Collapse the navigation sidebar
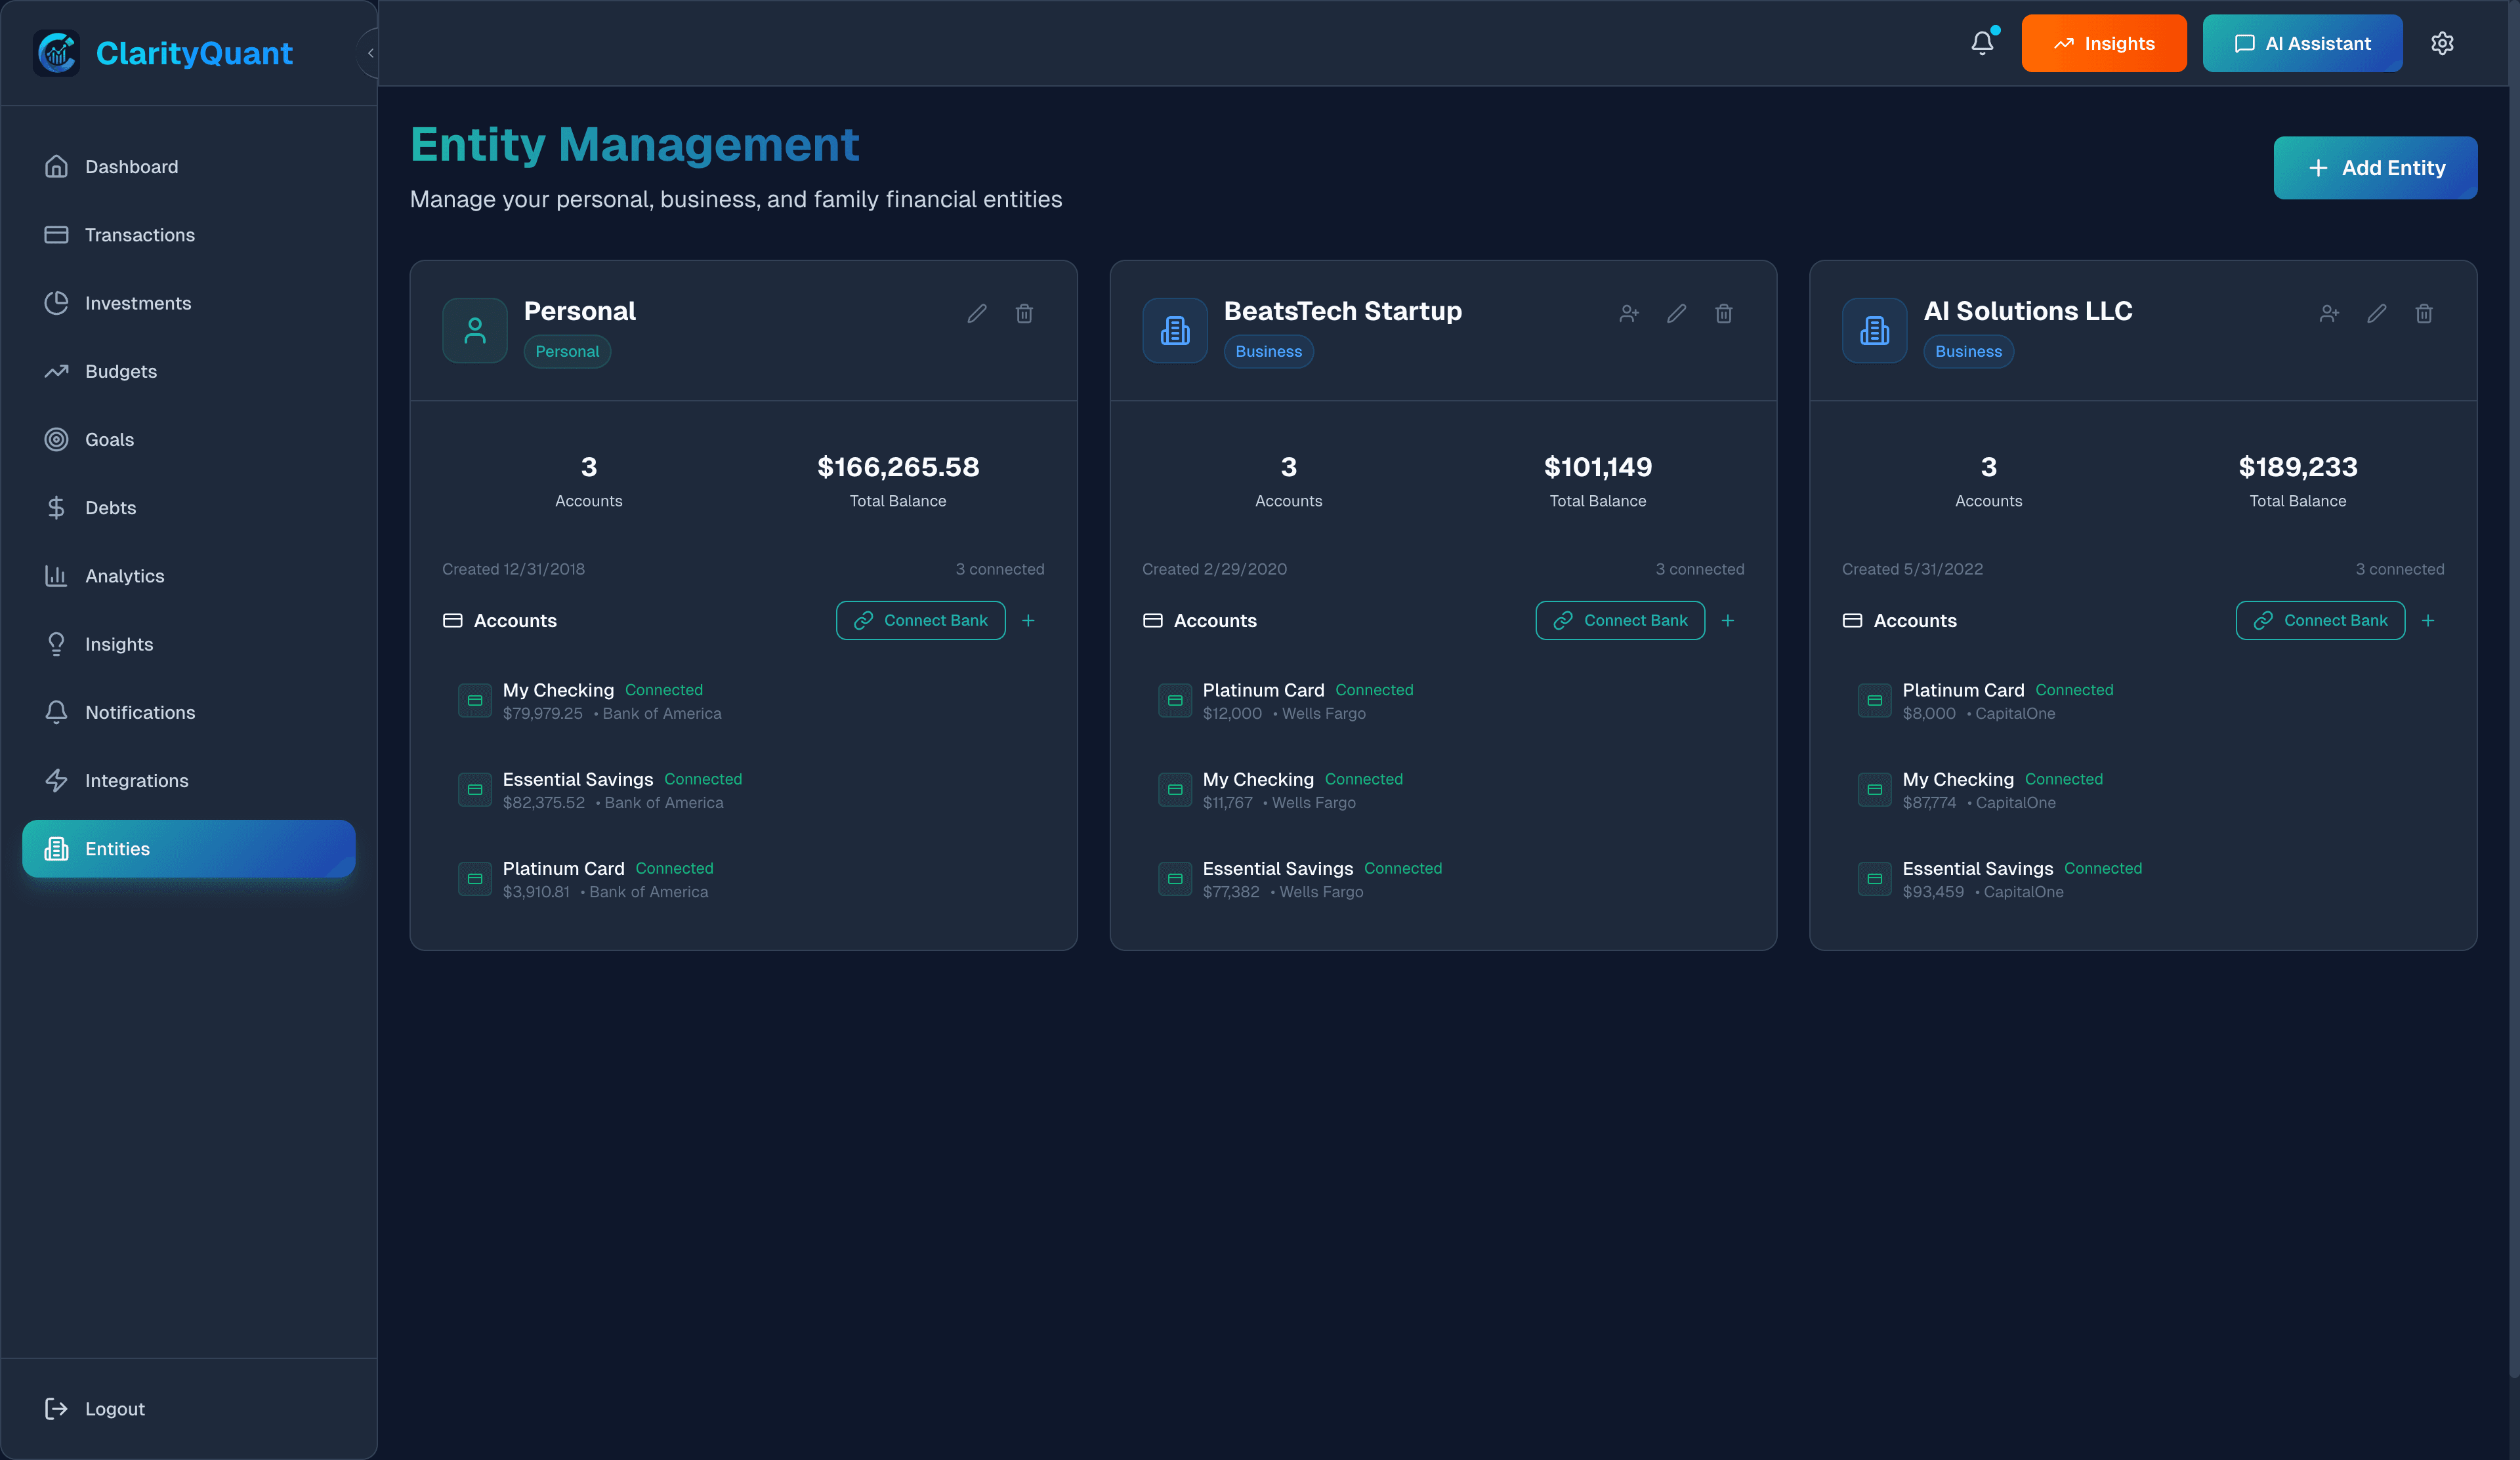 [371, 53]
